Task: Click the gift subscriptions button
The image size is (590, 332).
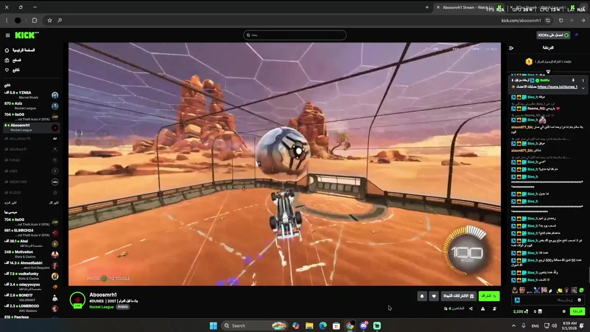Action: [459, 296]
